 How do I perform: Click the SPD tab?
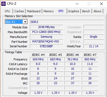61,11
